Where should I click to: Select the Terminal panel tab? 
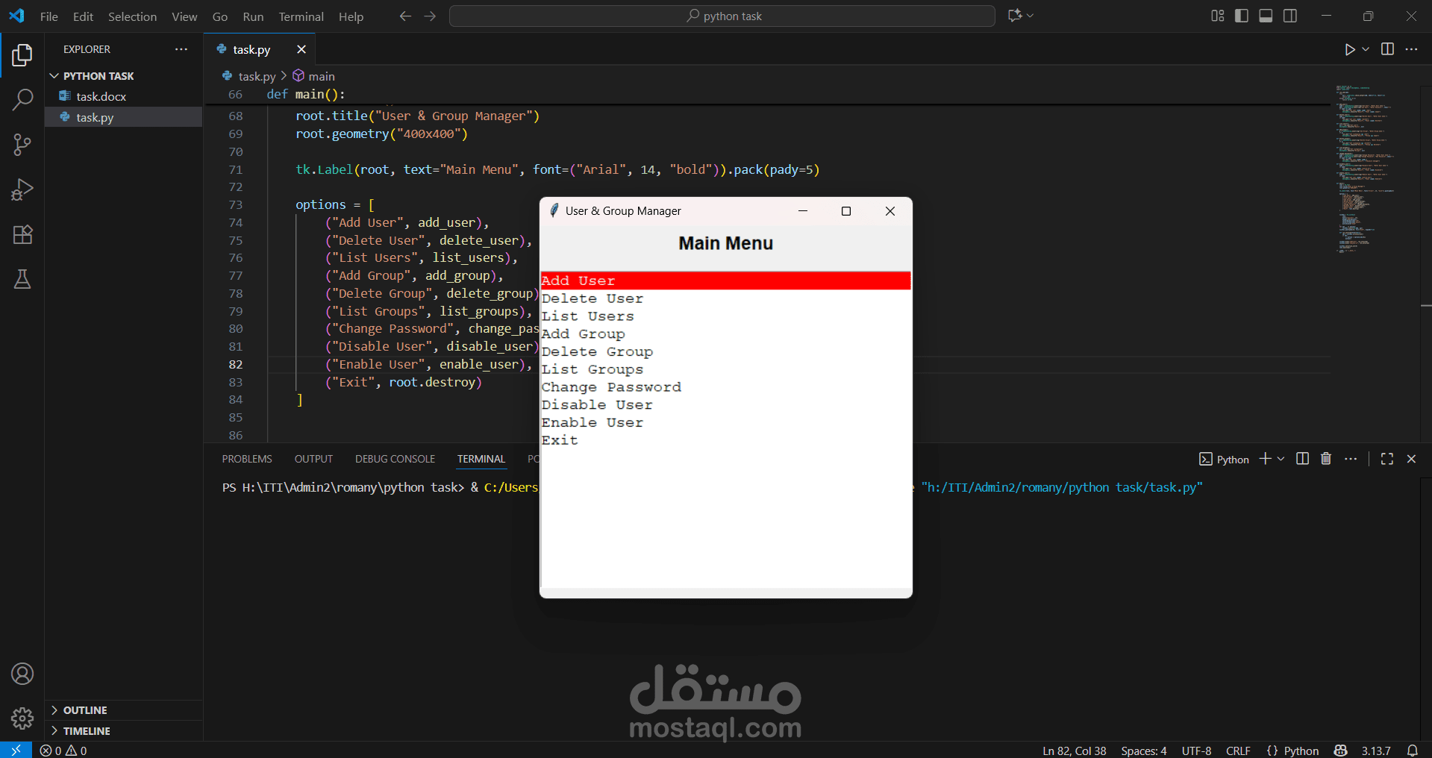click(x=481, y=459)
